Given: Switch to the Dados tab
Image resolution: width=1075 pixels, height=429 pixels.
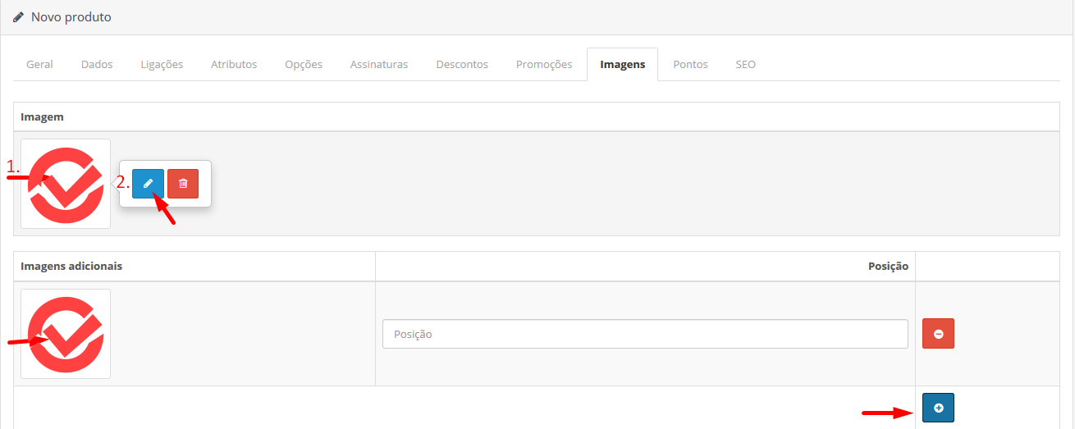Looking at the screenshot, I should pyautogui.click(x=97, y=64).
